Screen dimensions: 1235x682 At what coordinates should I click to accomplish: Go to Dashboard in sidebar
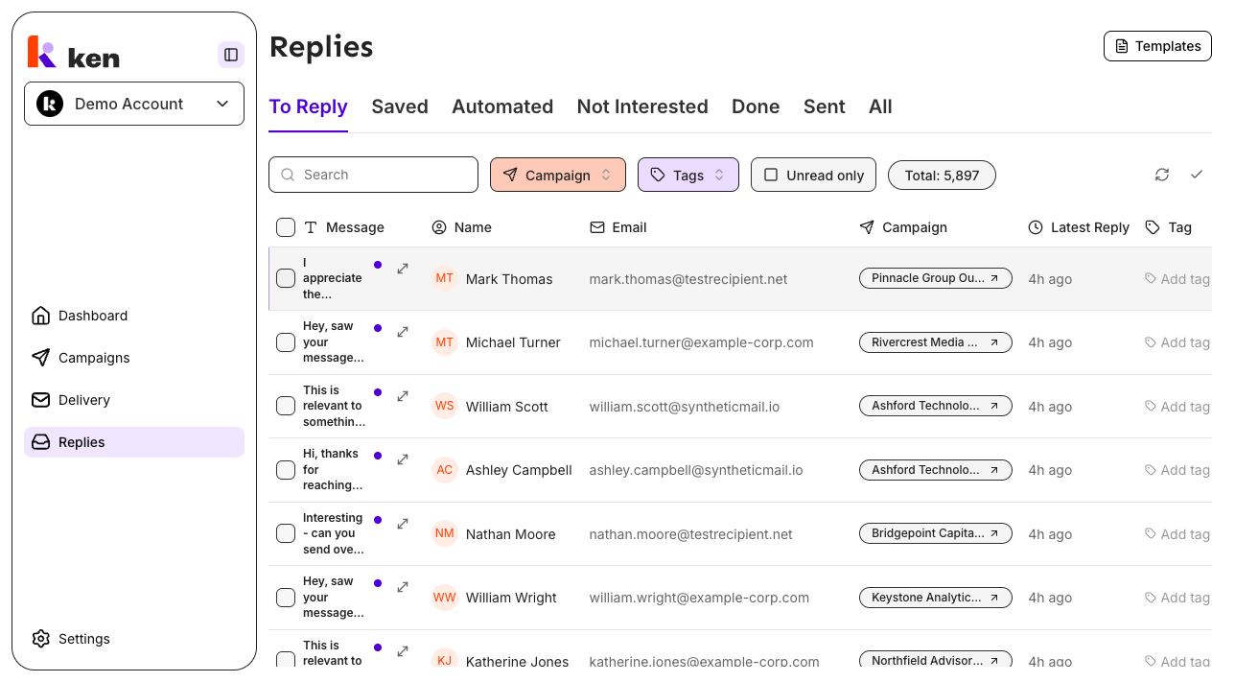[134, 316]
